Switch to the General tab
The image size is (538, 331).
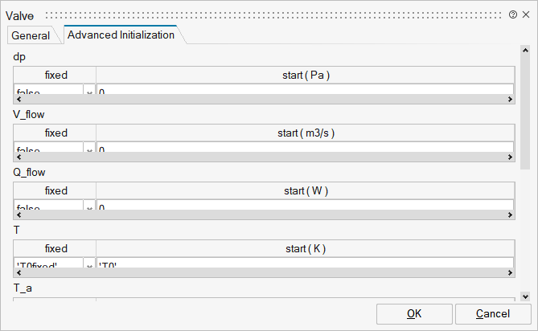point(31,35)
